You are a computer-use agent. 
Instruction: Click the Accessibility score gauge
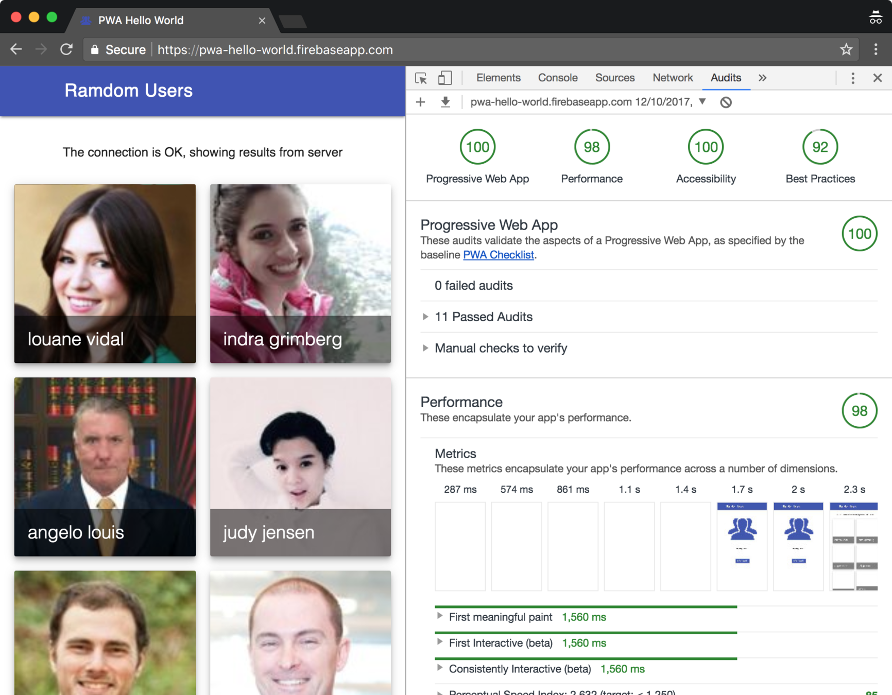point(706,147)
